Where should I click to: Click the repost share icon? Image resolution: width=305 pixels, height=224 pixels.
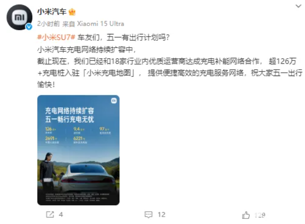point(50,214)
